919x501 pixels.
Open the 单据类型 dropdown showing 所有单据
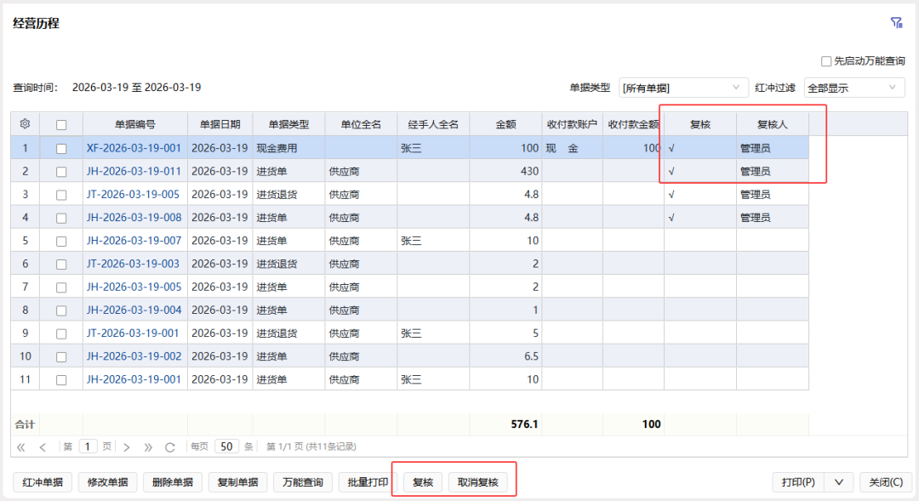tap(683, 87)
